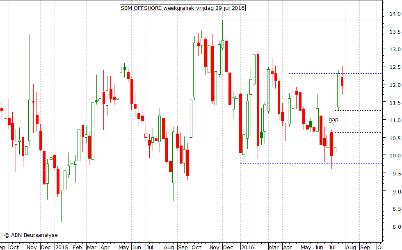402x250 pixels.
Task: Click the 'Mar' label after 2015 Feb
Action: tap(91, 247)
